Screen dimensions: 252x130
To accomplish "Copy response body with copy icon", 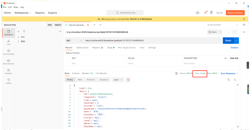I will coord(228,80).
